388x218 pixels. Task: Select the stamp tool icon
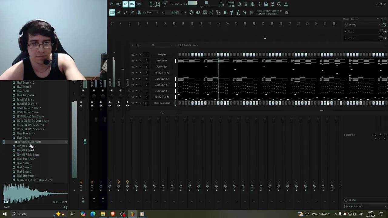[139, 12]
